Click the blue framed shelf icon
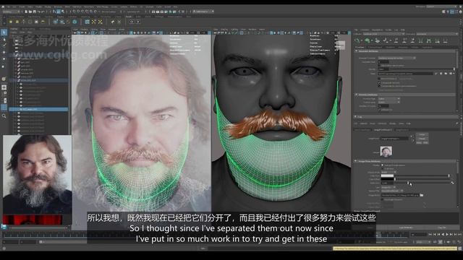 click(x=87, y=22)
